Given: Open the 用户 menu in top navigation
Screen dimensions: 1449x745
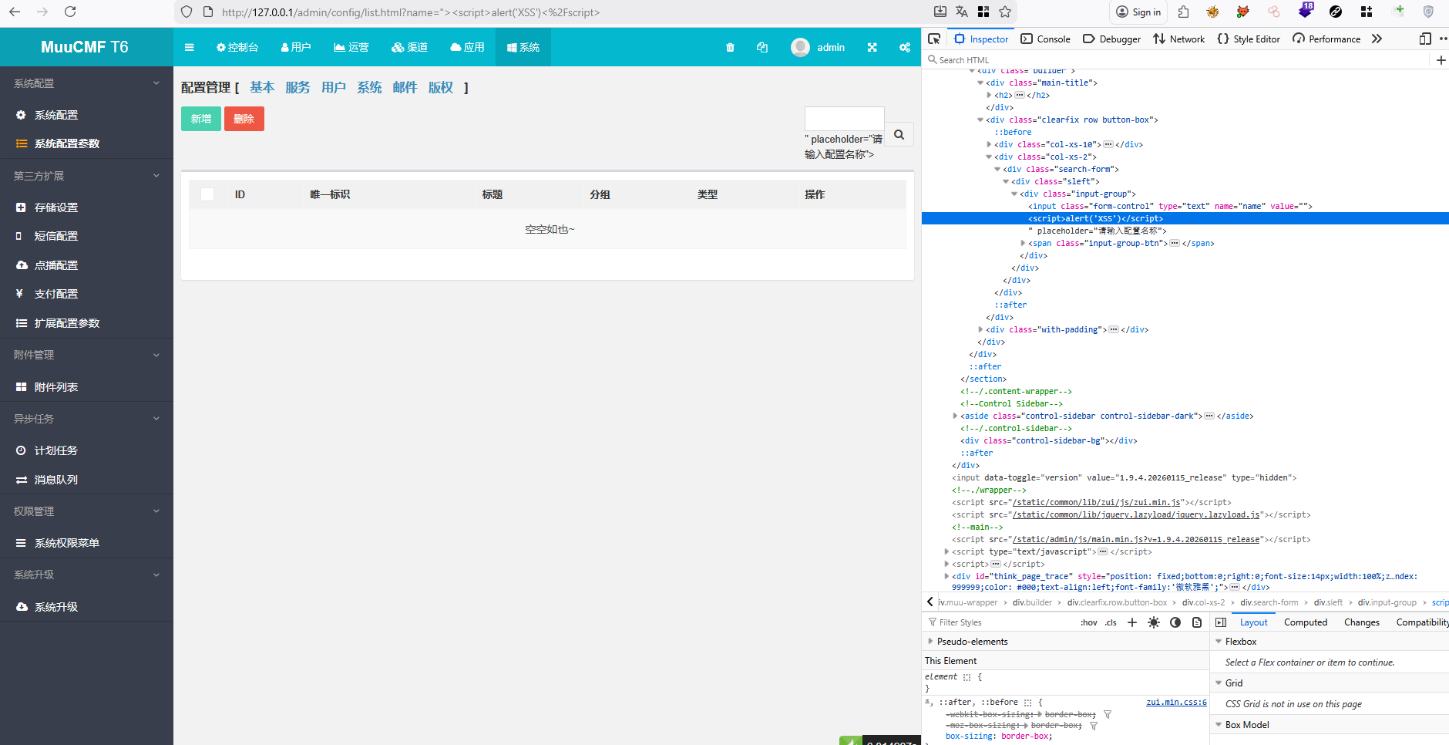Looking at the screenshot, I should 296,48.
